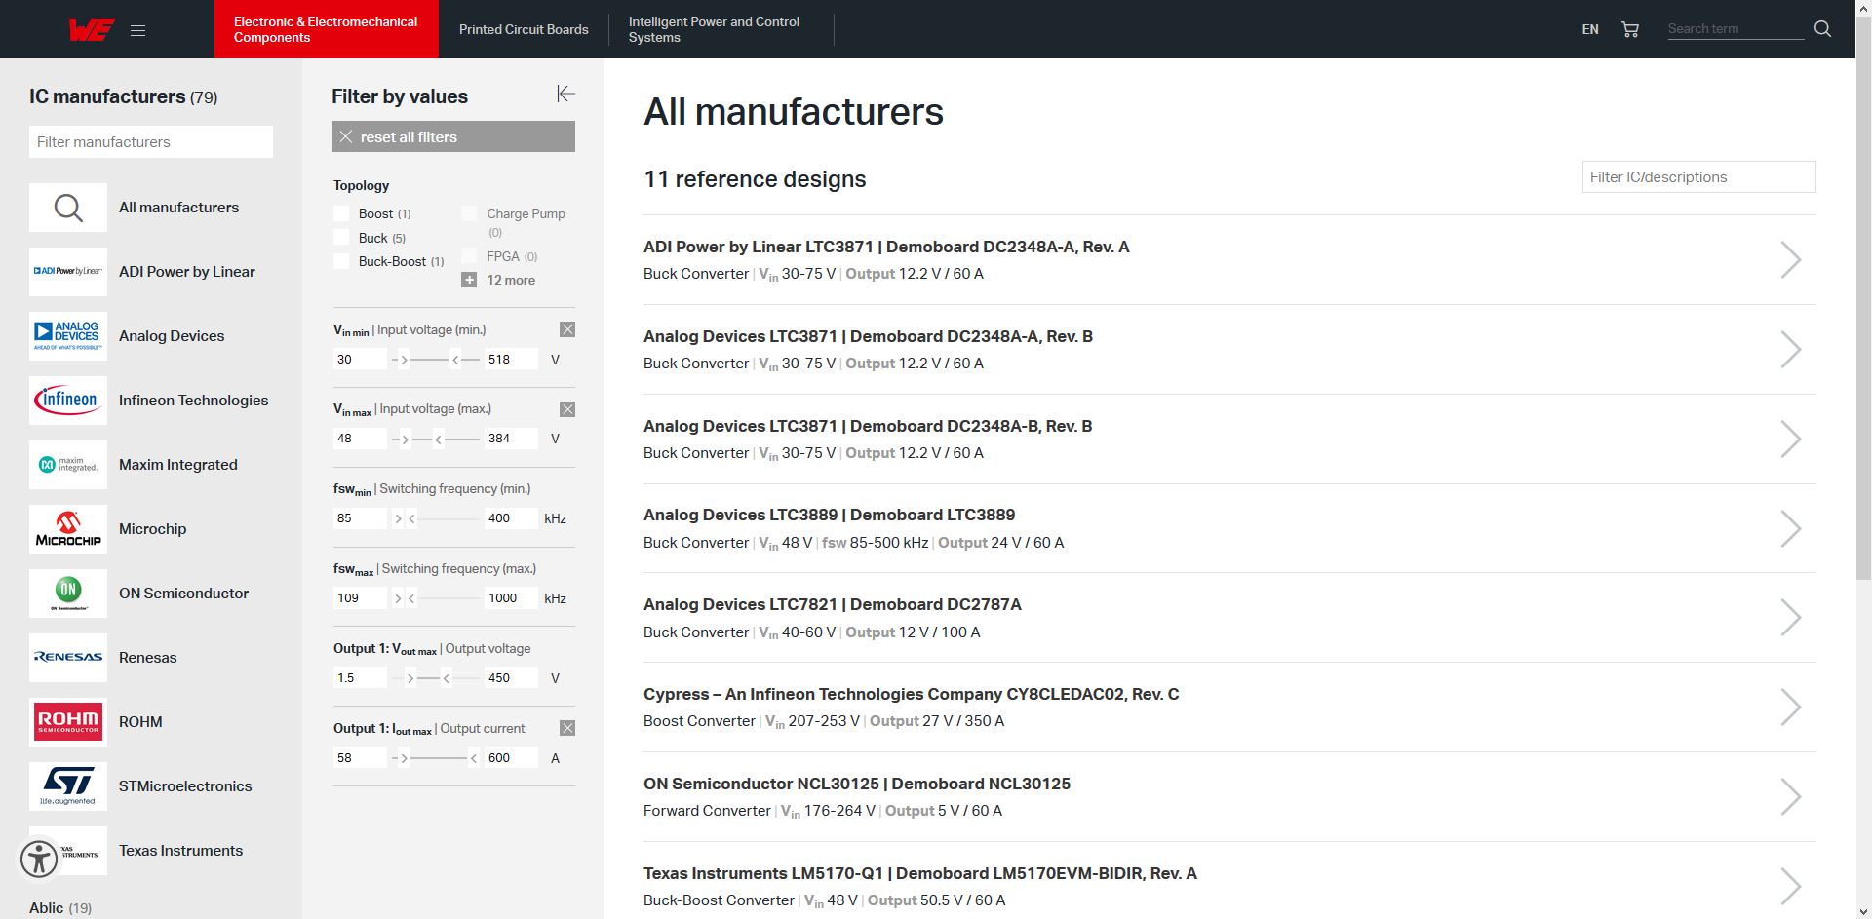1872x919 pixels.
Task: Open ADI LTC3871 DC2348A-A Rev. A chevron
Action: point(1791,260)
